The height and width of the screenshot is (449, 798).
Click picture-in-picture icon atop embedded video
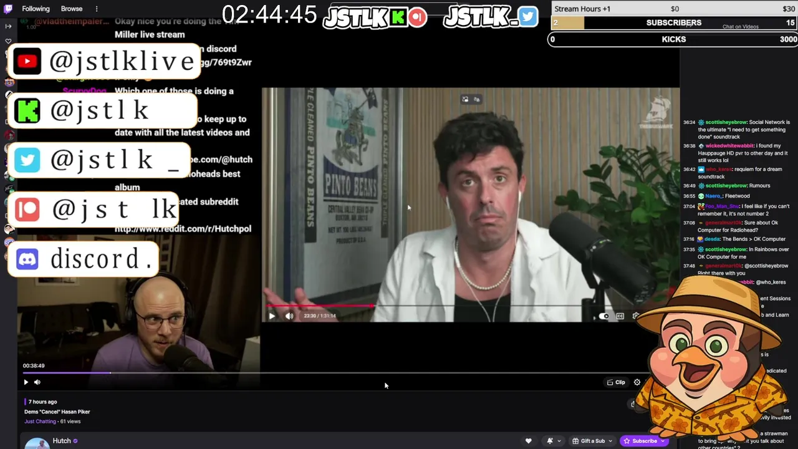(x=465, y=99)
